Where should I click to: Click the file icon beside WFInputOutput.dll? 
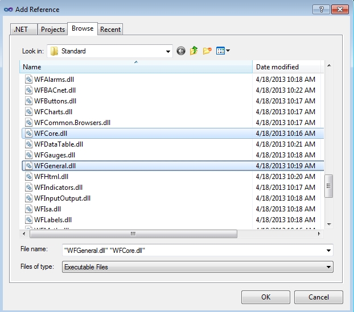[28, 198]
